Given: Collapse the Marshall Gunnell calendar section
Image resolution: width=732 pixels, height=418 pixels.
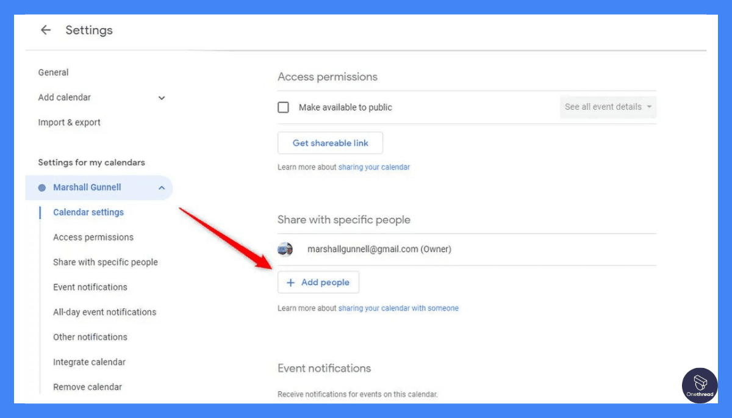Looking at the screenshot, I should click(x=162, y=187).
